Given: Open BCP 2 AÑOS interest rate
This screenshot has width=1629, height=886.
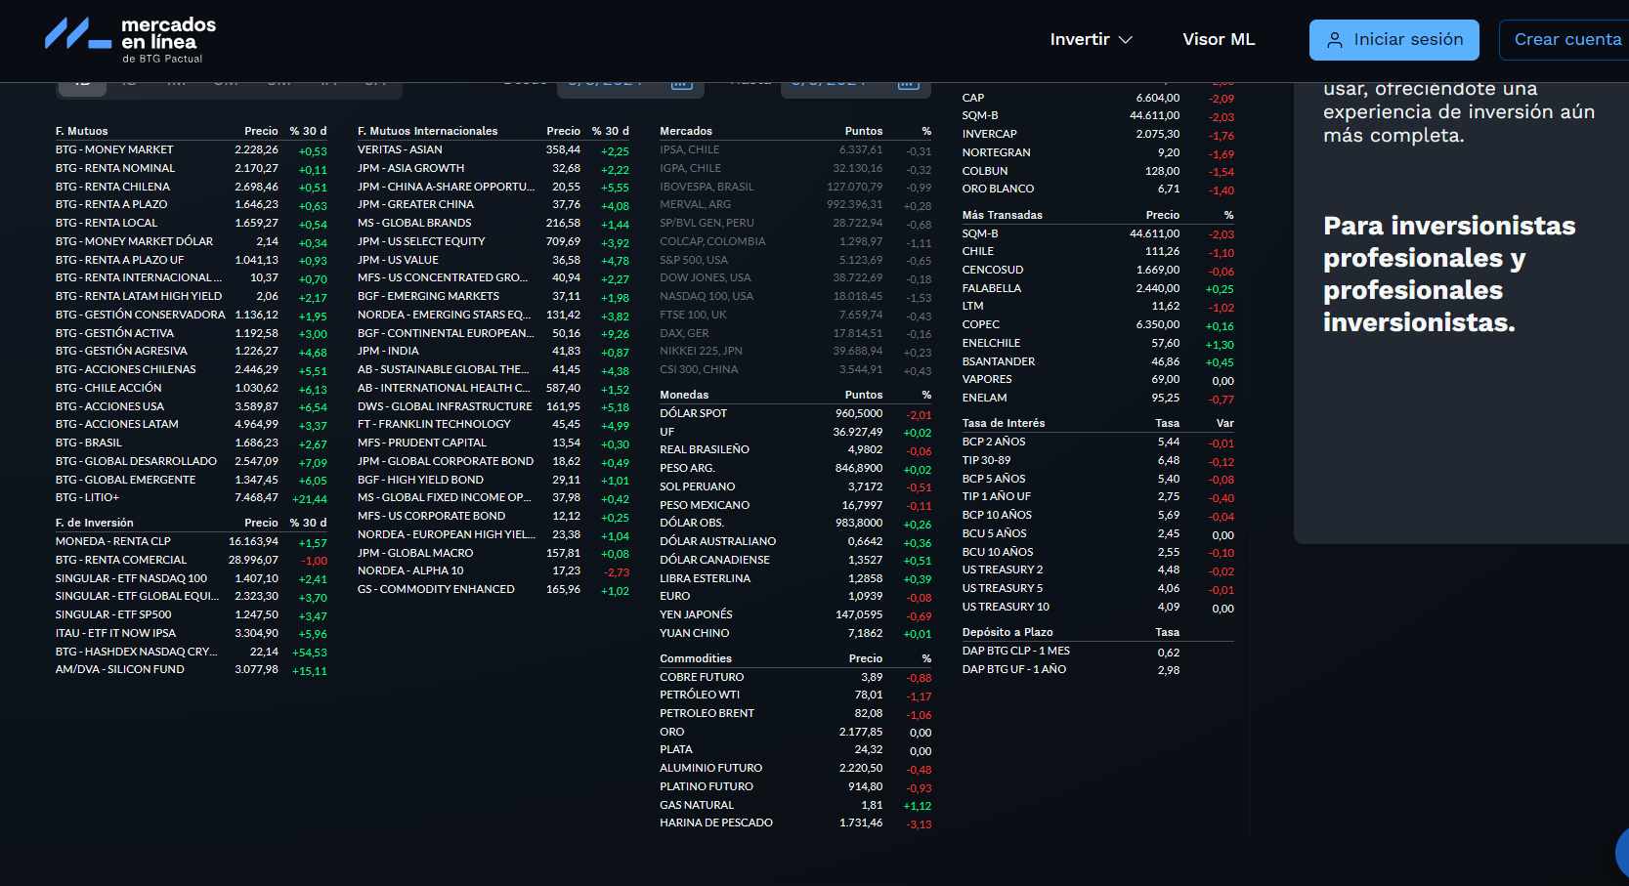Looking at the screenshot, I should [x=1097, y=442].
